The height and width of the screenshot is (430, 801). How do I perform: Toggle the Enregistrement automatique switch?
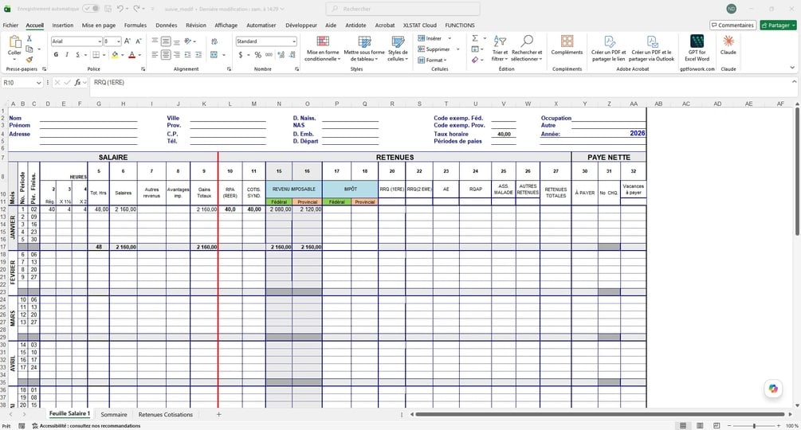click(91, 9)
